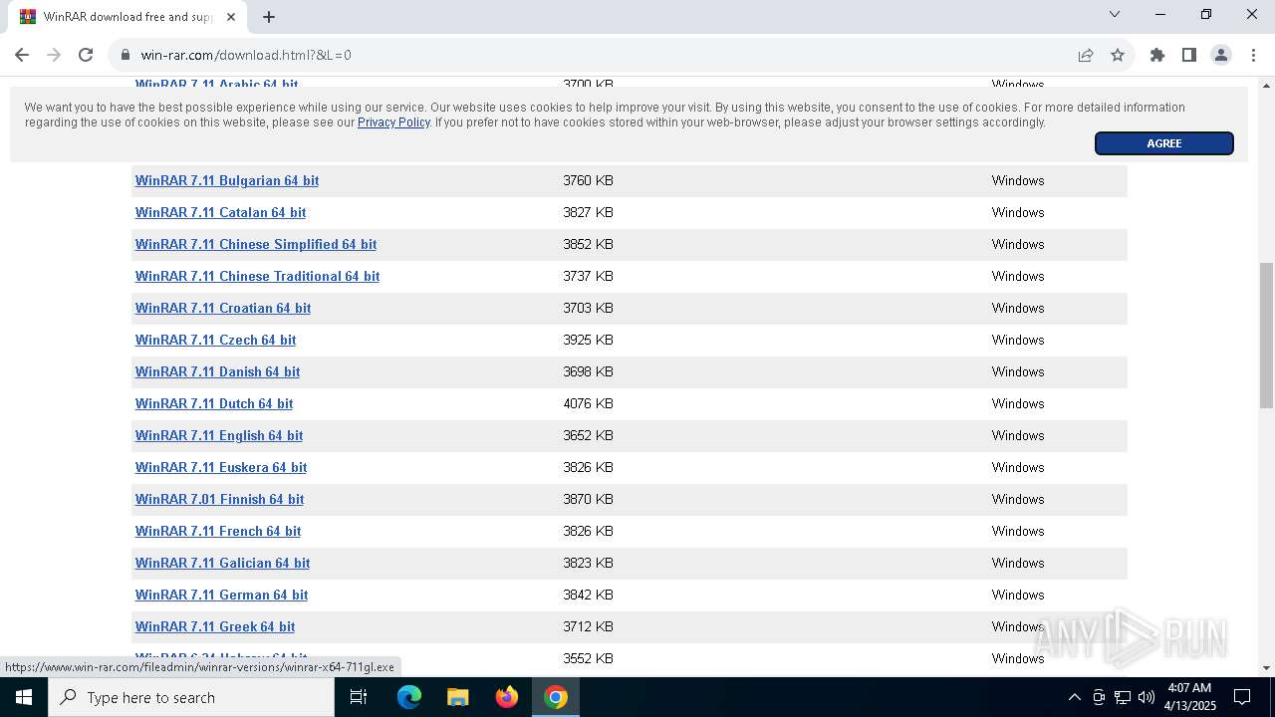
Task: Open Task View from taskbar
Action: tap(359, 697)
